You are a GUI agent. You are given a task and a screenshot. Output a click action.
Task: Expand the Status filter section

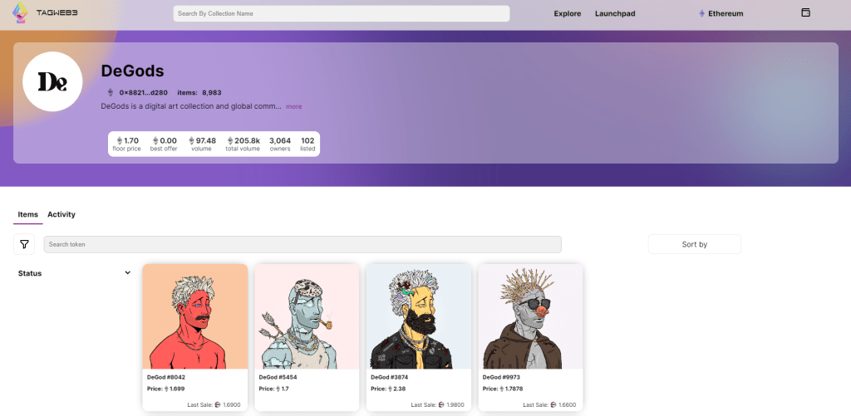tap(127, 272)
